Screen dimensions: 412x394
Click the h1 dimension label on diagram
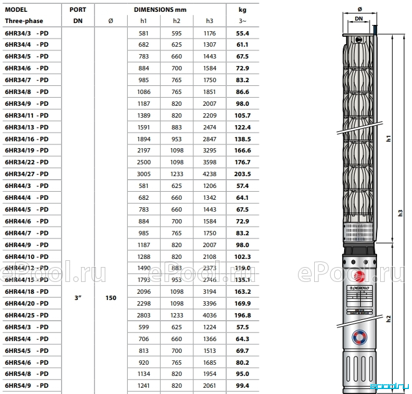389,138
